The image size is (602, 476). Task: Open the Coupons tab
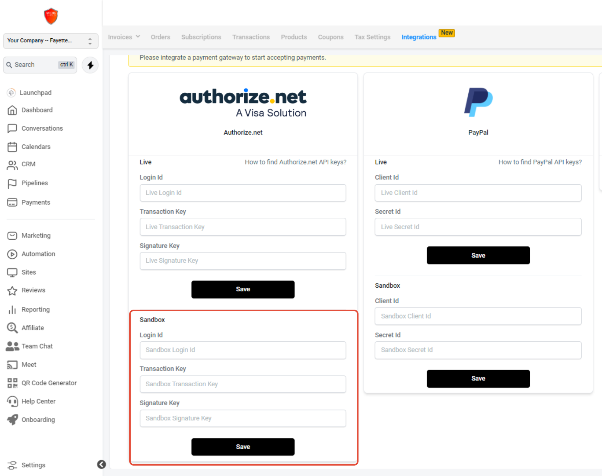pyautogui.click(x=331, y=37)
